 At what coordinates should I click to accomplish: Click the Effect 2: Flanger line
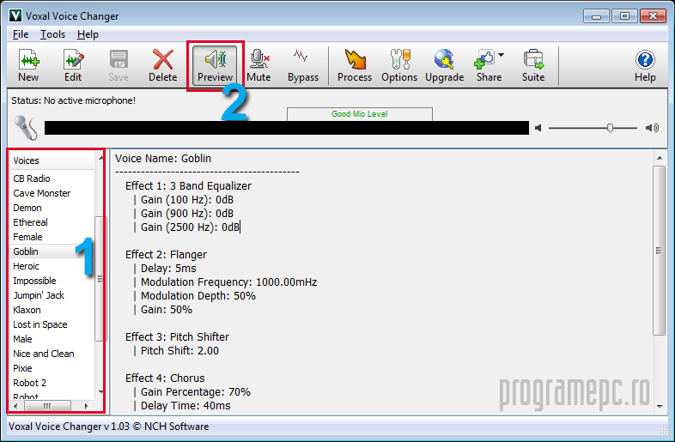[166, 255]
